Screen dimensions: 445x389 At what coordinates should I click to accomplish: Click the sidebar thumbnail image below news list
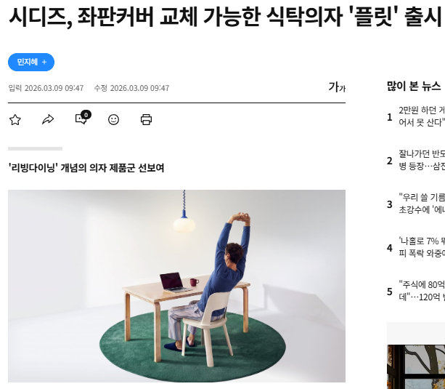pyautogui.click(x=416, y=366)
